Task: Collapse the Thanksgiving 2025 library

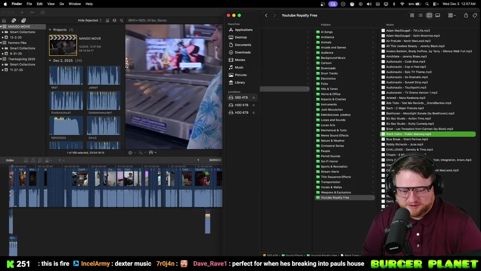Action: [1, 59]
